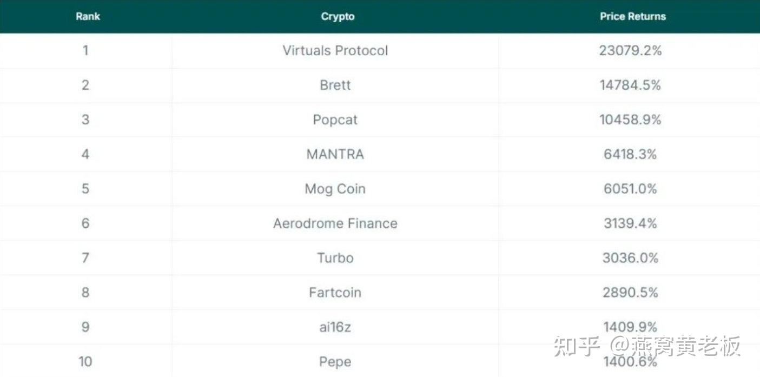Click the 23079.2% price return value
The image size is (760, 377).
630,51
